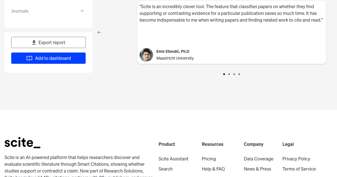Screen dimensions: 337x177
Task: Select the first testimonial carousel dot
Action: click(x=224, y=74)
